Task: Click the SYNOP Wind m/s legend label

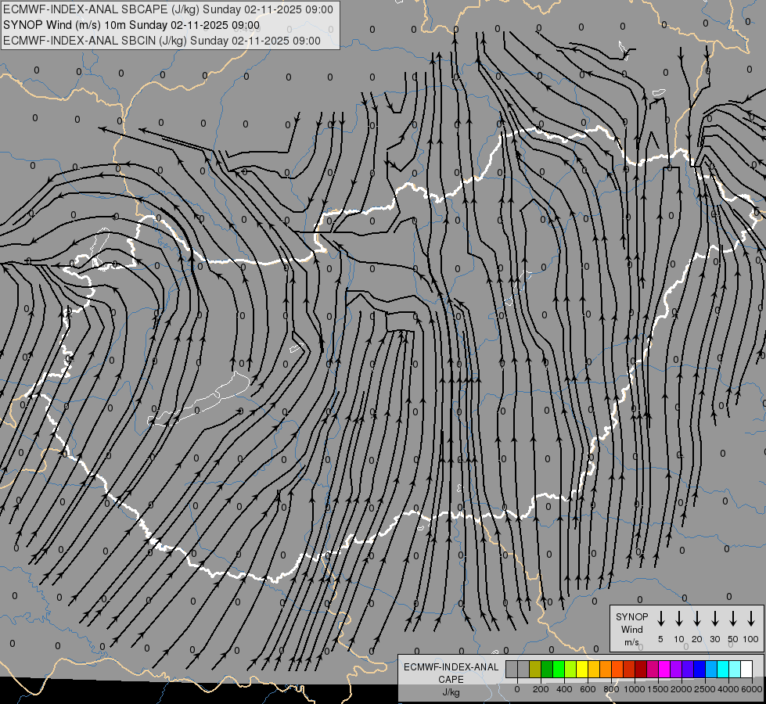Action: (x=631, y=629)
